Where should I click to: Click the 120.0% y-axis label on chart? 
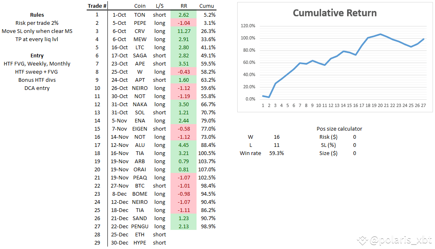click(x=248, y=26)
